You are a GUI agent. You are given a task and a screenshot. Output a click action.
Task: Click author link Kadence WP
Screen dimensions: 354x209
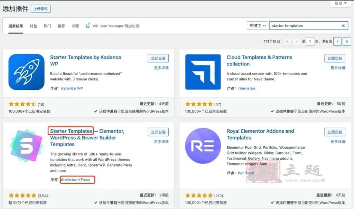72,88
